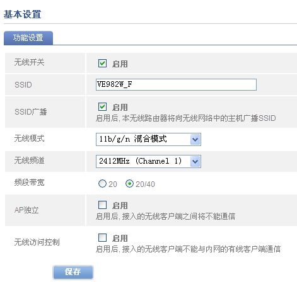Click the AP独立 启用 label text

(120, 205)
